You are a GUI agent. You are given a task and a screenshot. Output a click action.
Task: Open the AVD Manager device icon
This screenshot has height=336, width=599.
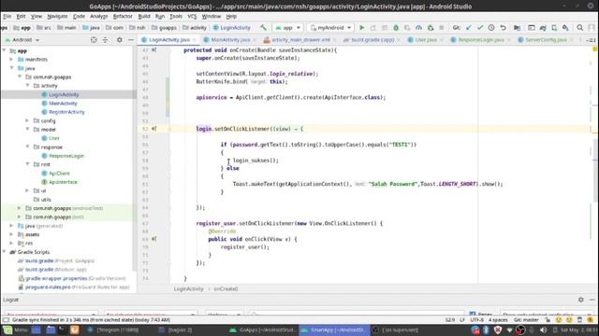coord(554,28)
